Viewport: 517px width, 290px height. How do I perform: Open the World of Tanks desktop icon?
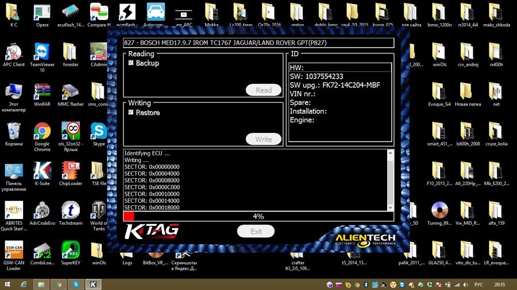[99, 216]
